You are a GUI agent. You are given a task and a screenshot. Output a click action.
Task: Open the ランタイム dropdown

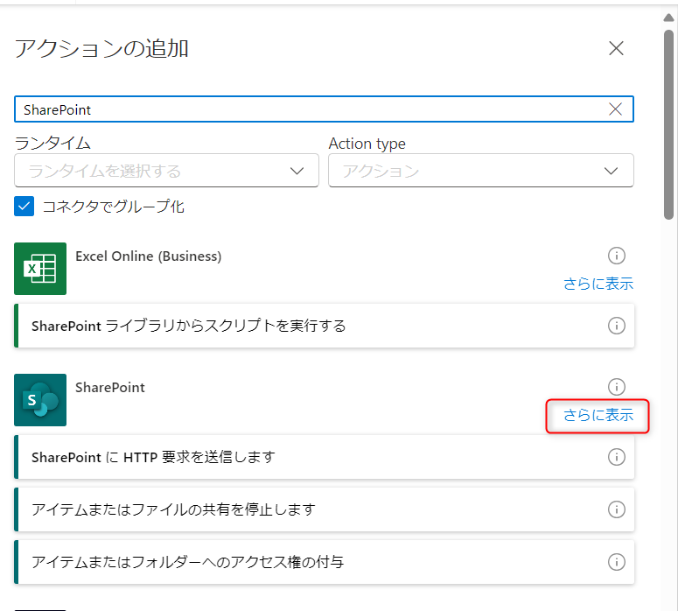166,171
